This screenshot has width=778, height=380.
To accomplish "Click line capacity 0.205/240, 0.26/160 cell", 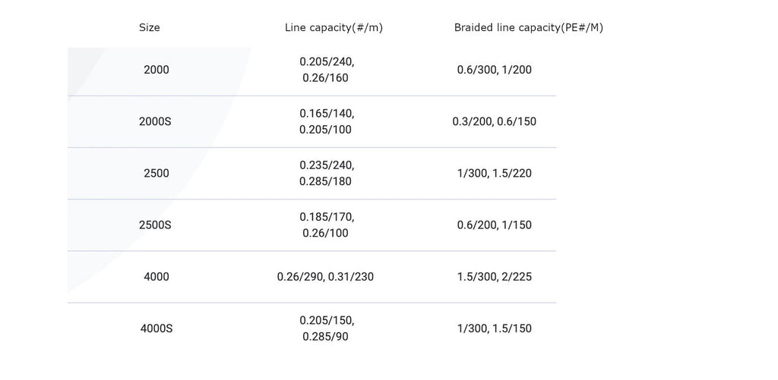I will click(327, 70).
